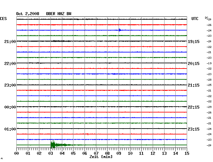The height and width of the screenshot is (162, 213).
Task: Select minute label "08" on the Zeit axis
Action: pos(107,153)
